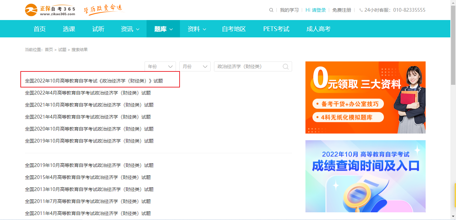456x220 pixels.
Task: Open the 年份 year dropdown
Action: (x=160, y=66)
